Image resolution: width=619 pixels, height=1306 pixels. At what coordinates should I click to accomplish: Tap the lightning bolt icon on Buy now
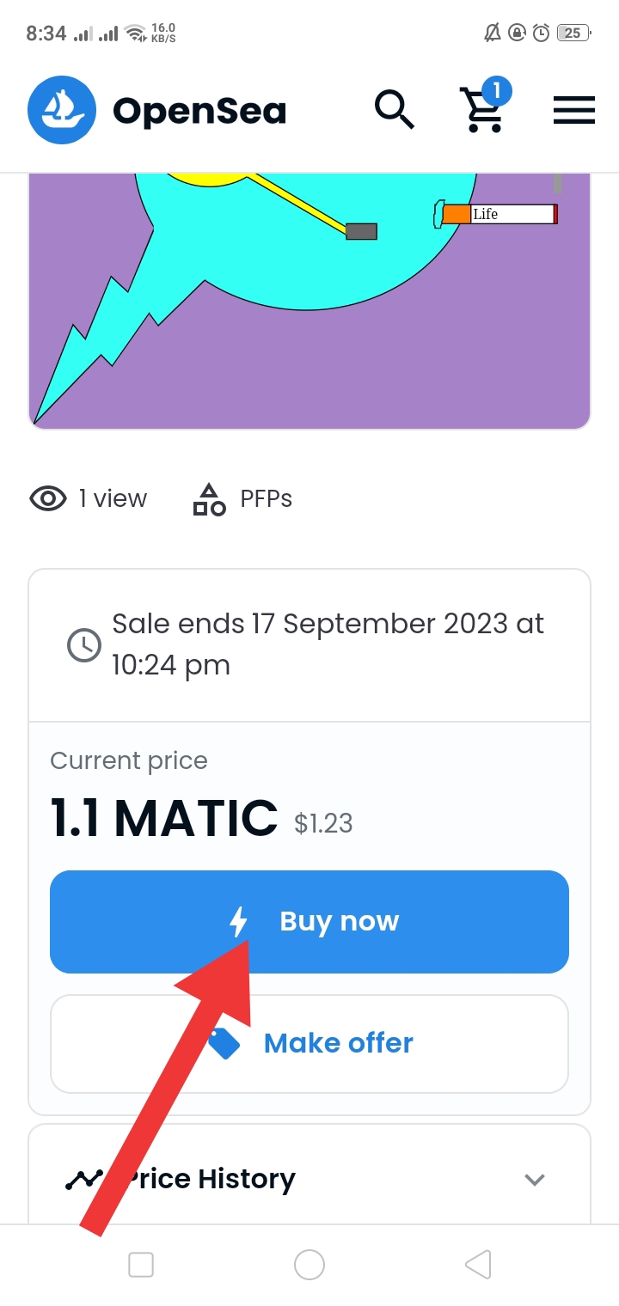pyautogui.click(x=239, y=922)
